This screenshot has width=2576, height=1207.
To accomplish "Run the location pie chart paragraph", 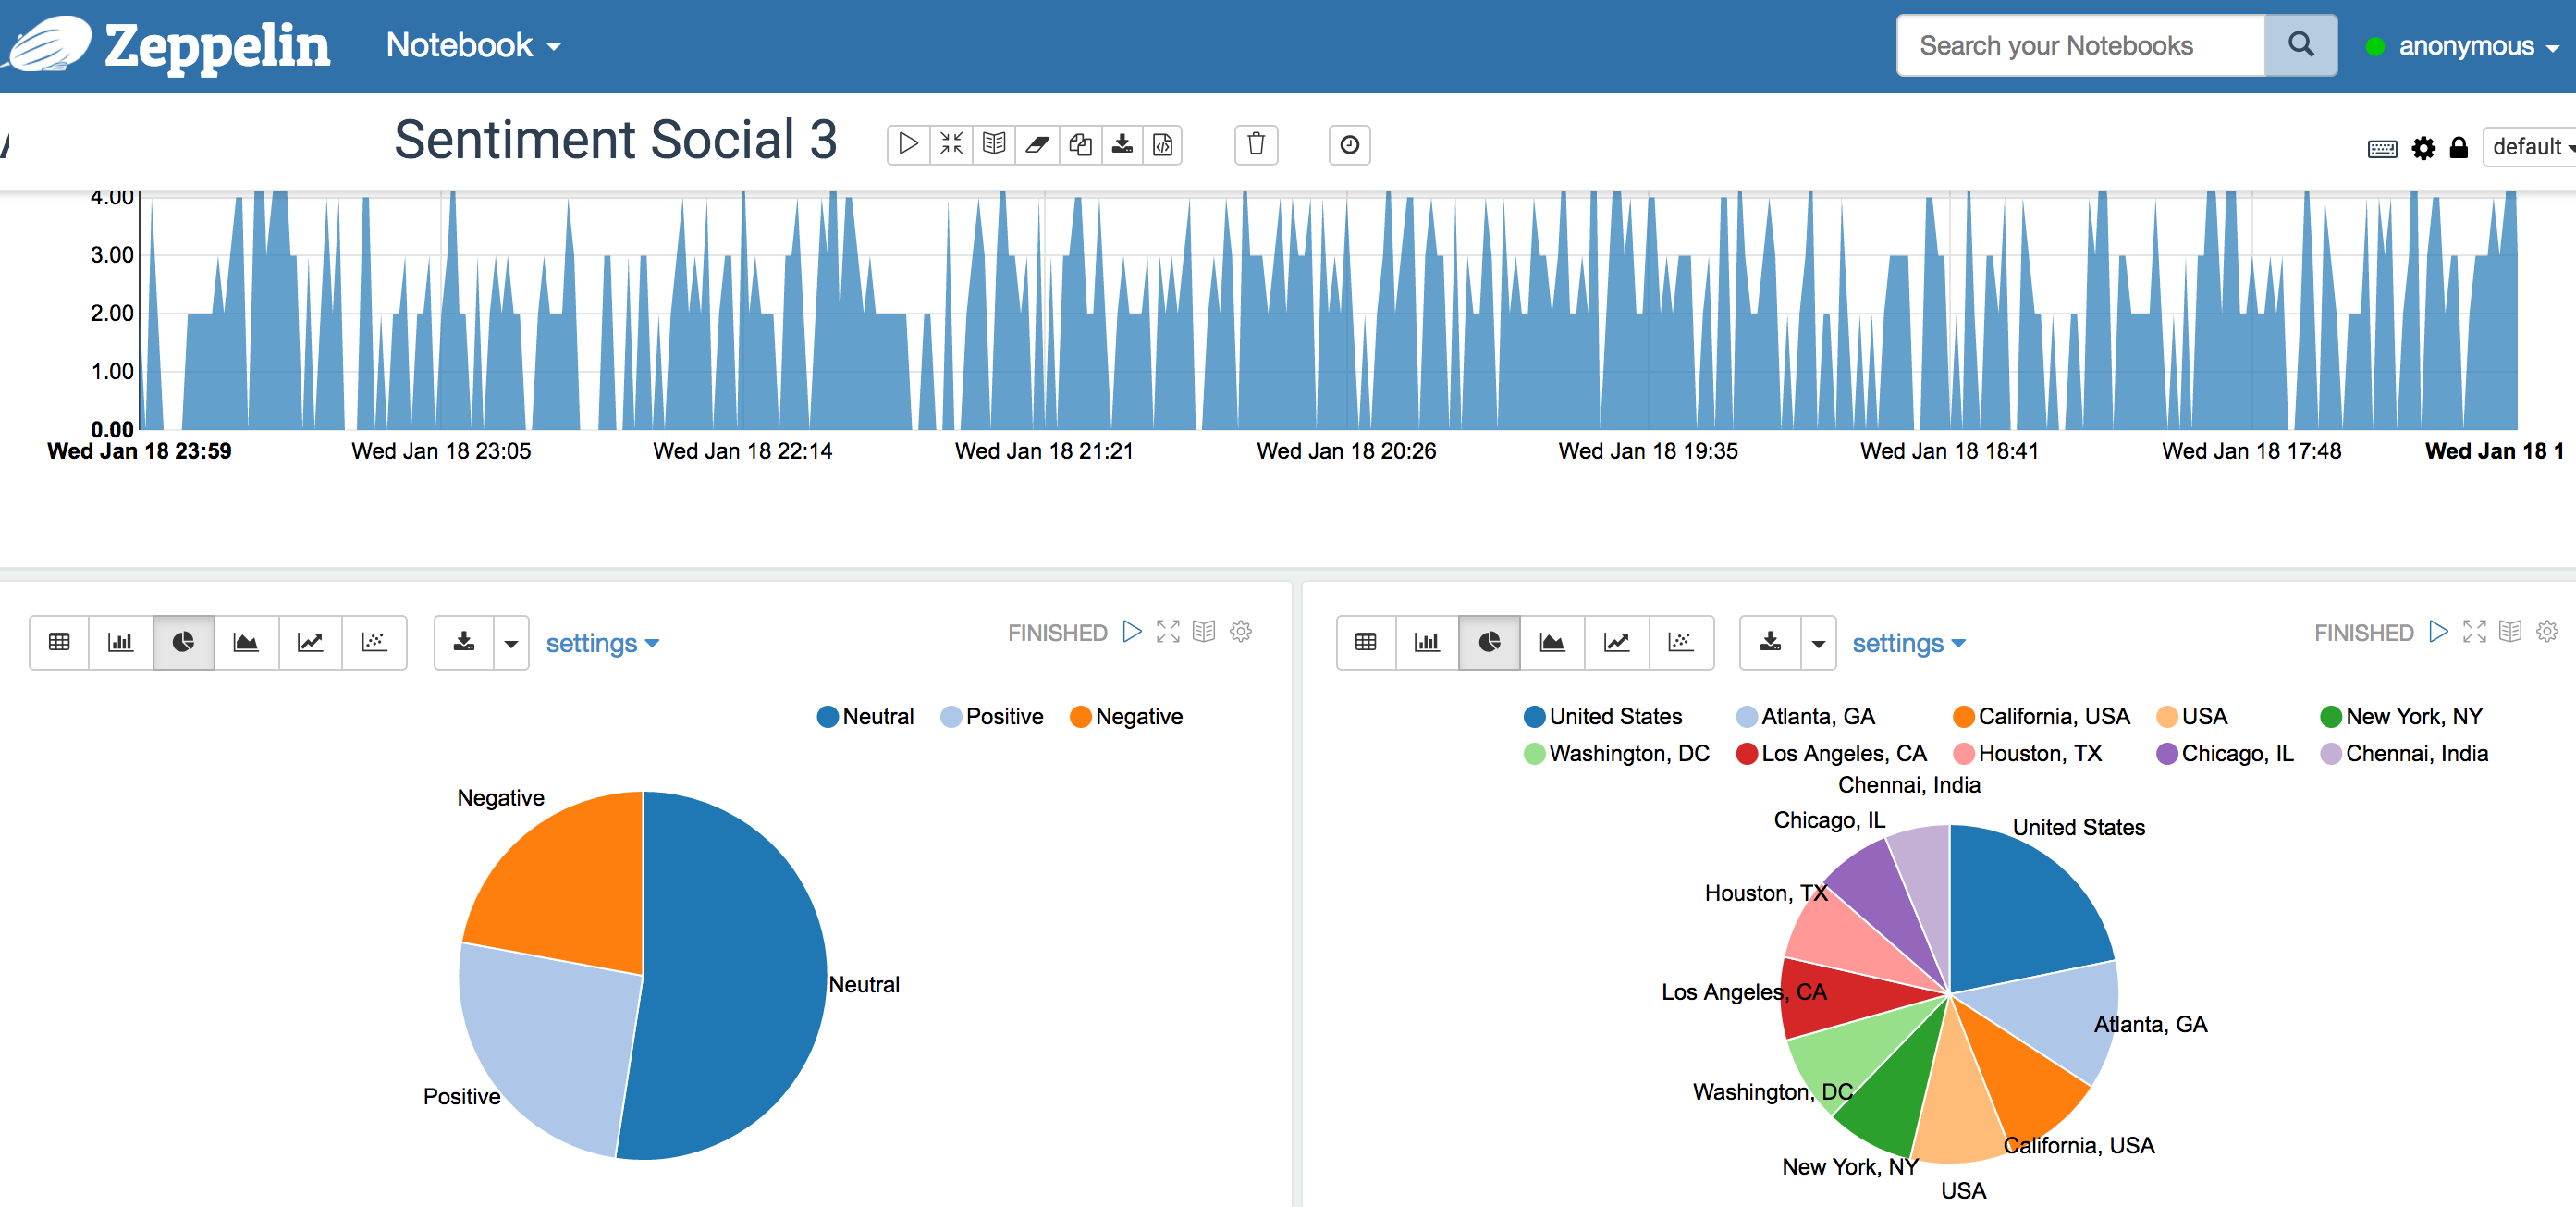I will coord(2438,632).
